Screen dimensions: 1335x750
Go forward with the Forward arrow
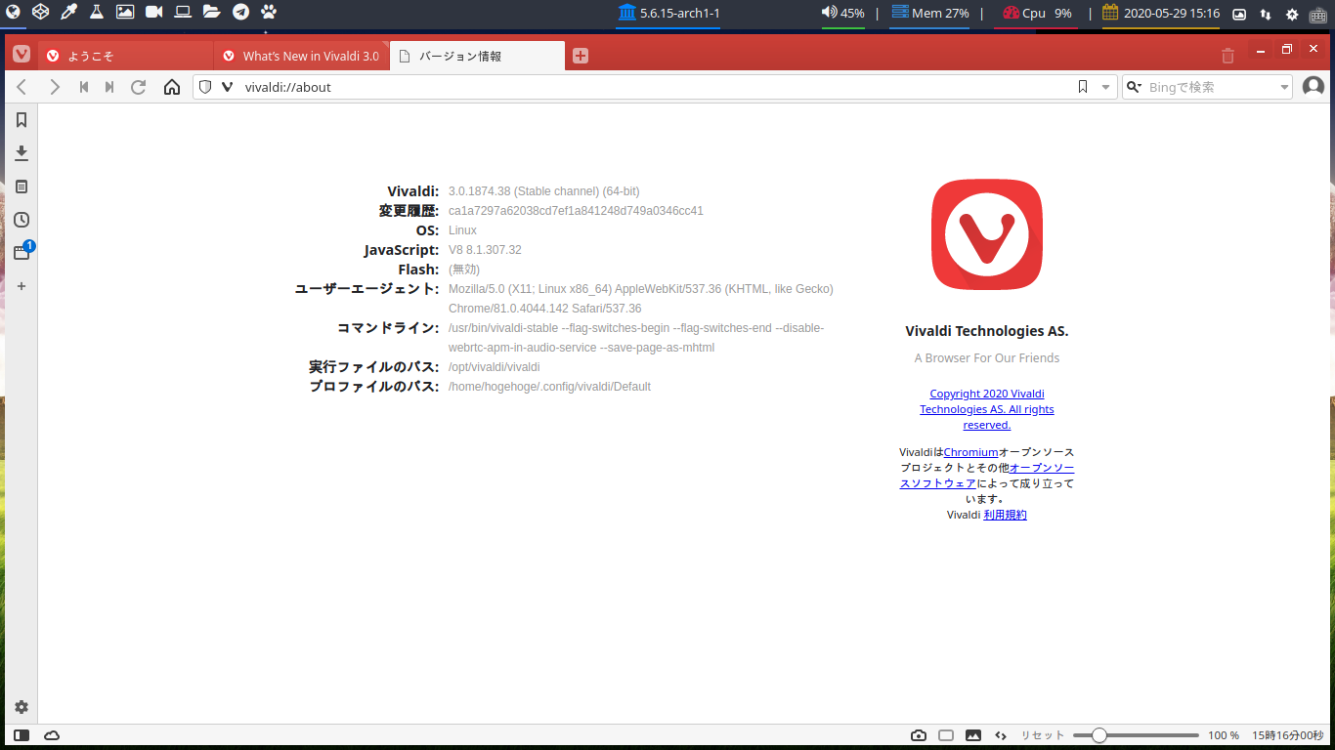click(55, 87)
